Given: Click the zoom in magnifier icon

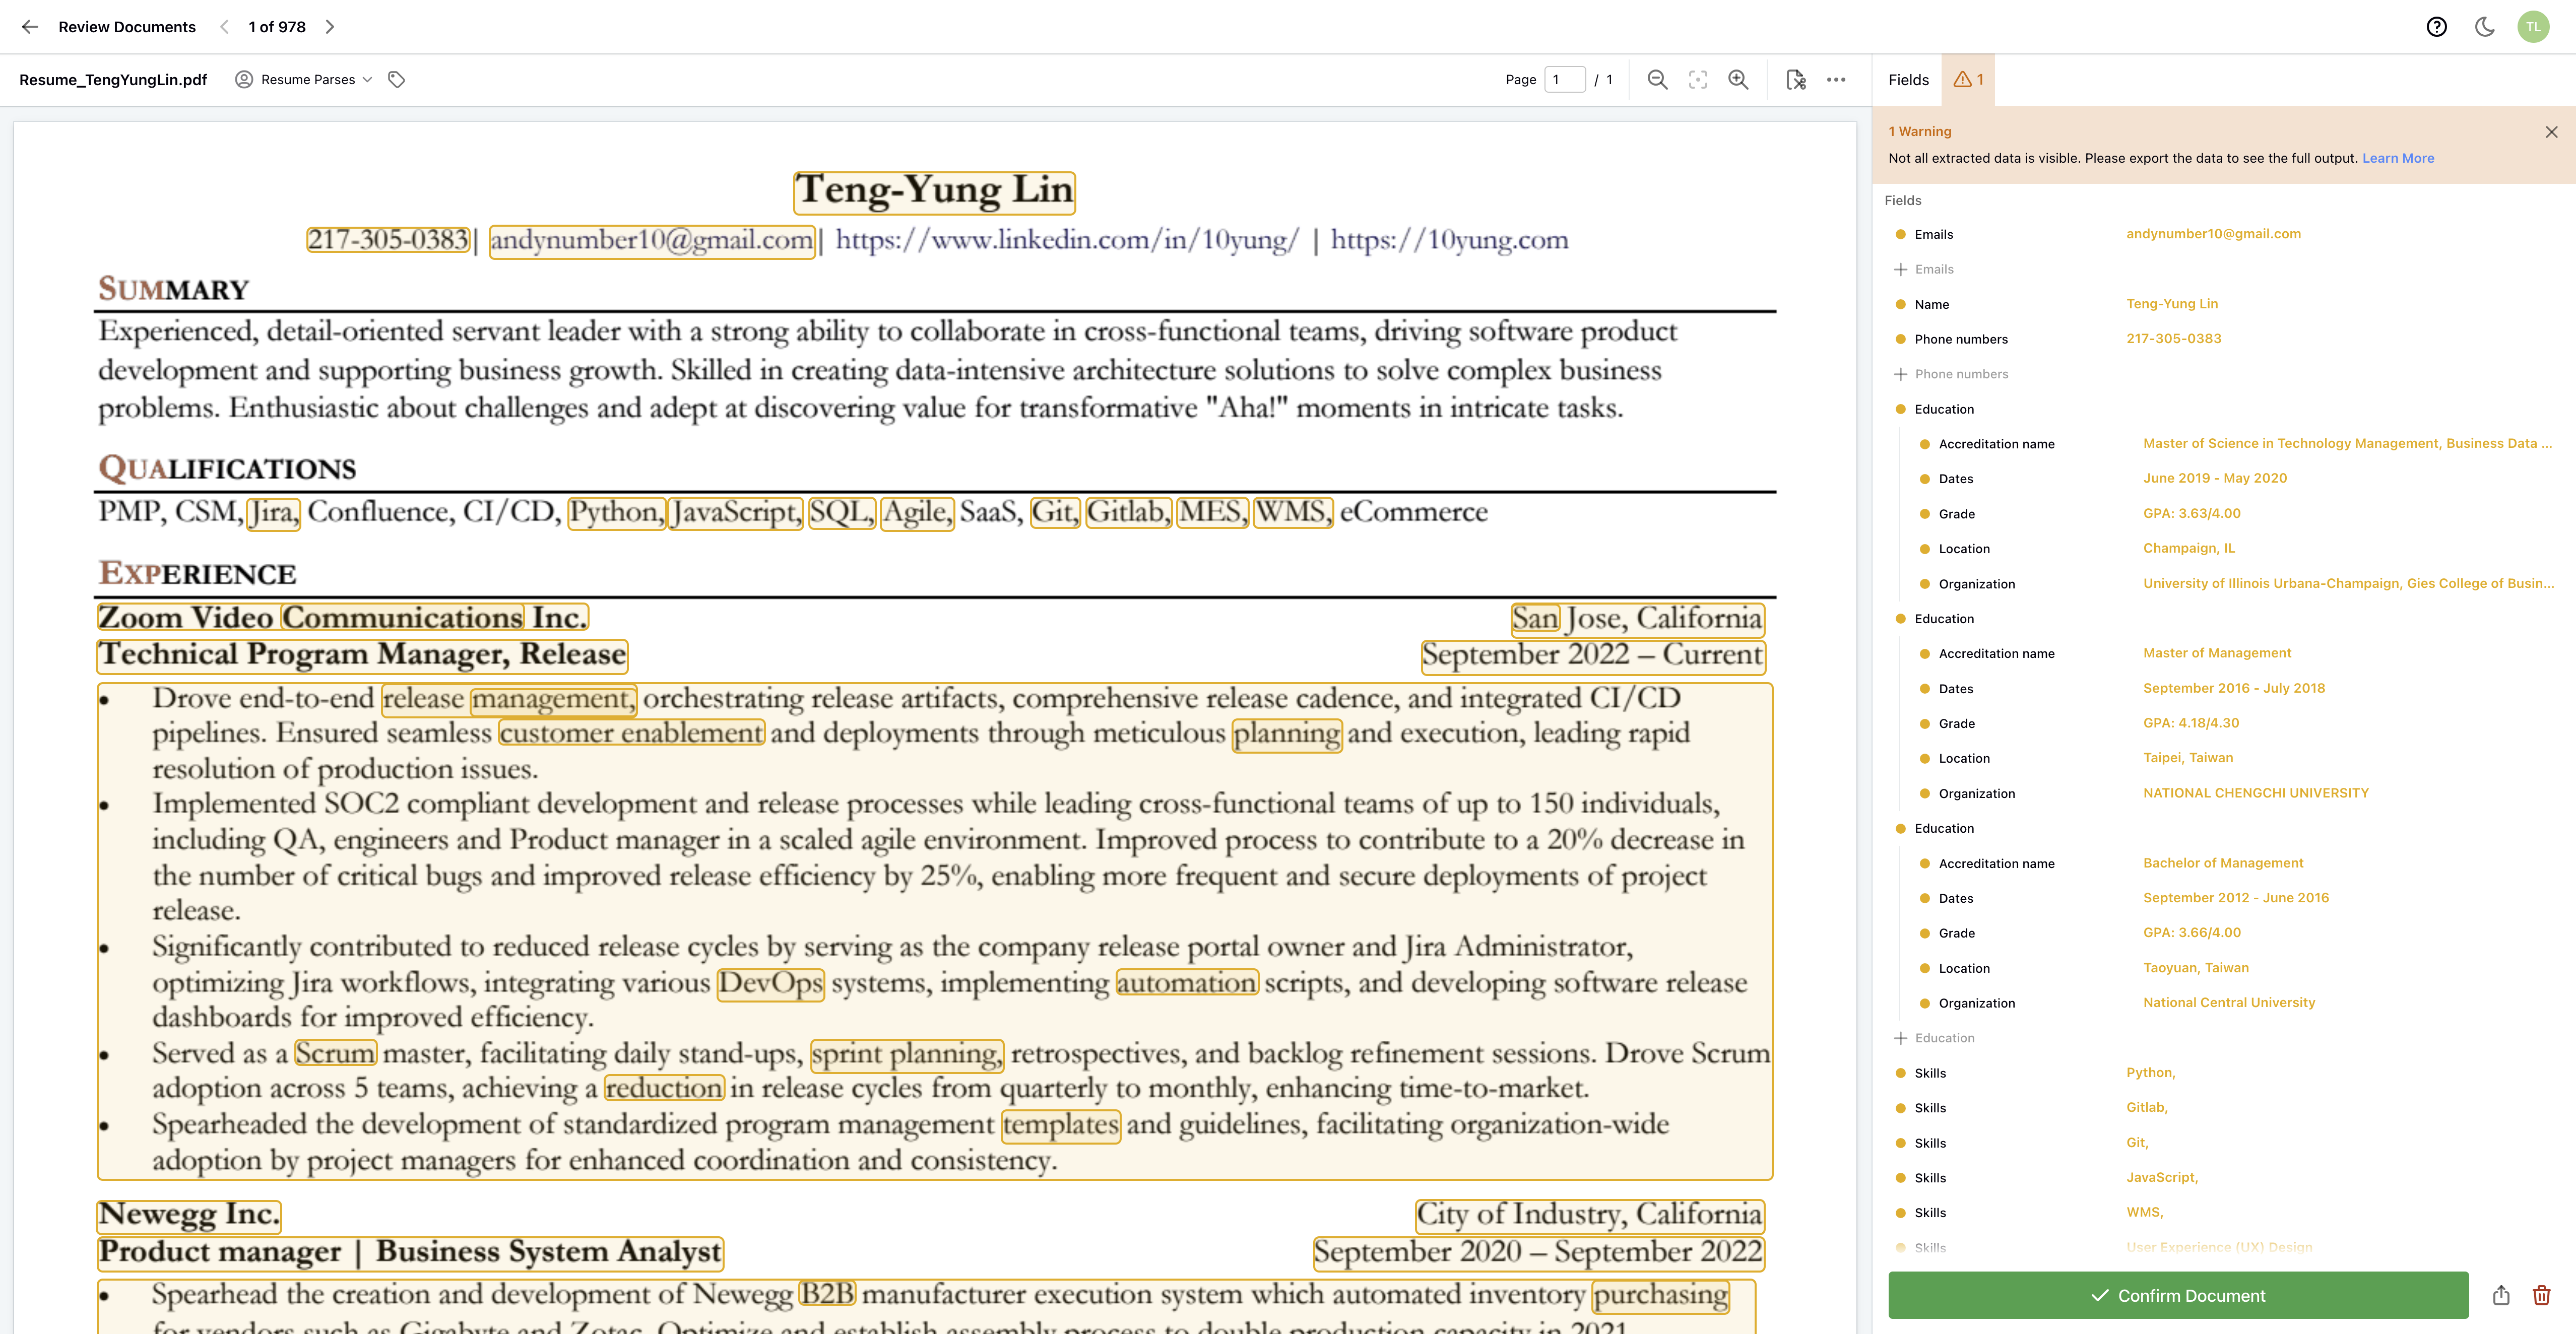Looking at the screenshot, I should tap(1738, 80).
